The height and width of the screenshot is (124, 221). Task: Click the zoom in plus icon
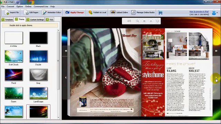point(151,21)
